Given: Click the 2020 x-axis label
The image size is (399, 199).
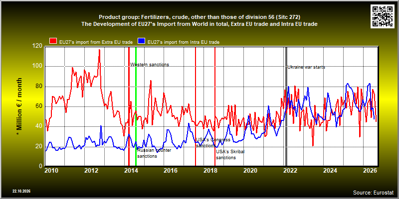Looking at the screenshot, I should 250,171.
